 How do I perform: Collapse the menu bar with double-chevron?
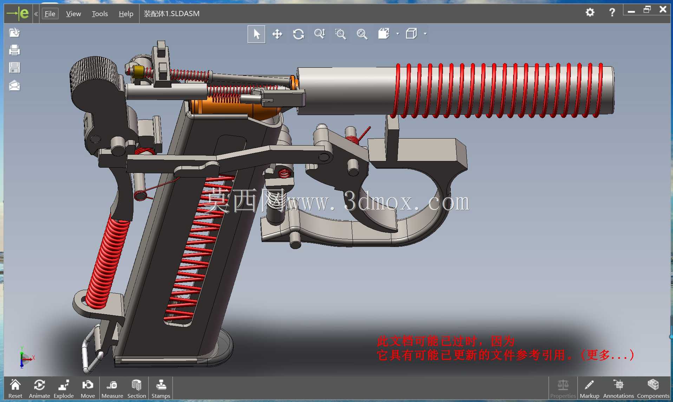click(x=36, y=14)
